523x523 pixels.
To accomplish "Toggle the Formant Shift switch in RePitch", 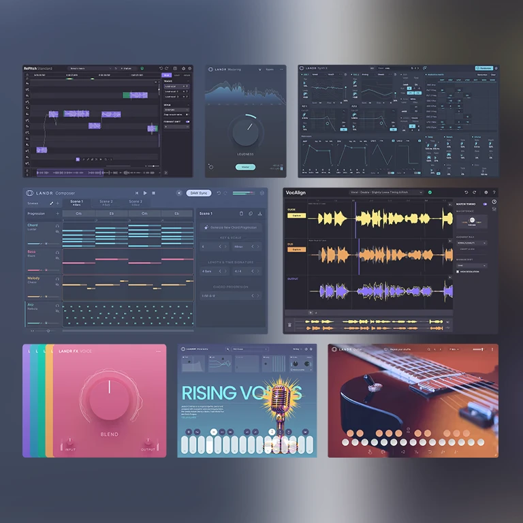I will (188, 122).
